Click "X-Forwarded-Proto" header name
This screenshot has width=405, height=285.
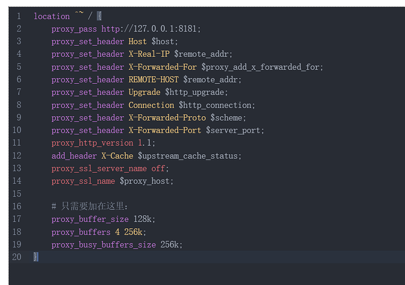(167, 118)
